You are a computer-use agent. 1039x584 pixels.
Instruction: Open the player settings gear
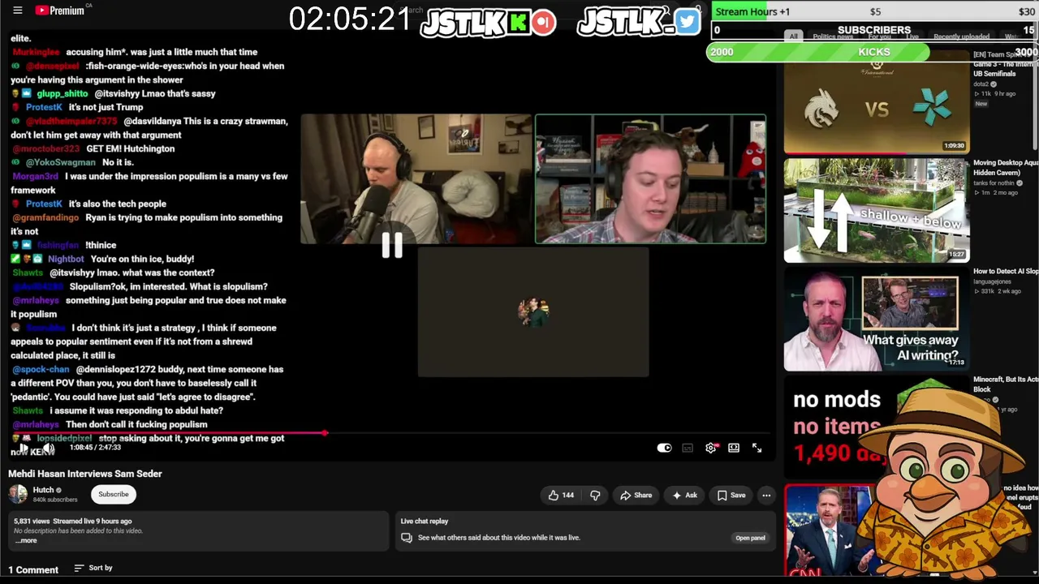coord(710,448)
